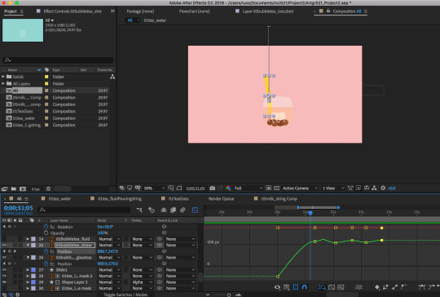Collapse layer 25 02bubbletea_straw properties
Screen dimensions: 440x297
28,245
